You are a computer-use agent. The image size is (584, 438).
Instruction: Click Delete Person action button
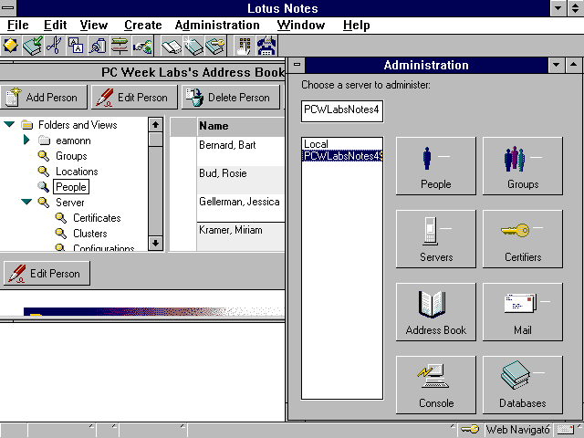(x=231, y=98)
